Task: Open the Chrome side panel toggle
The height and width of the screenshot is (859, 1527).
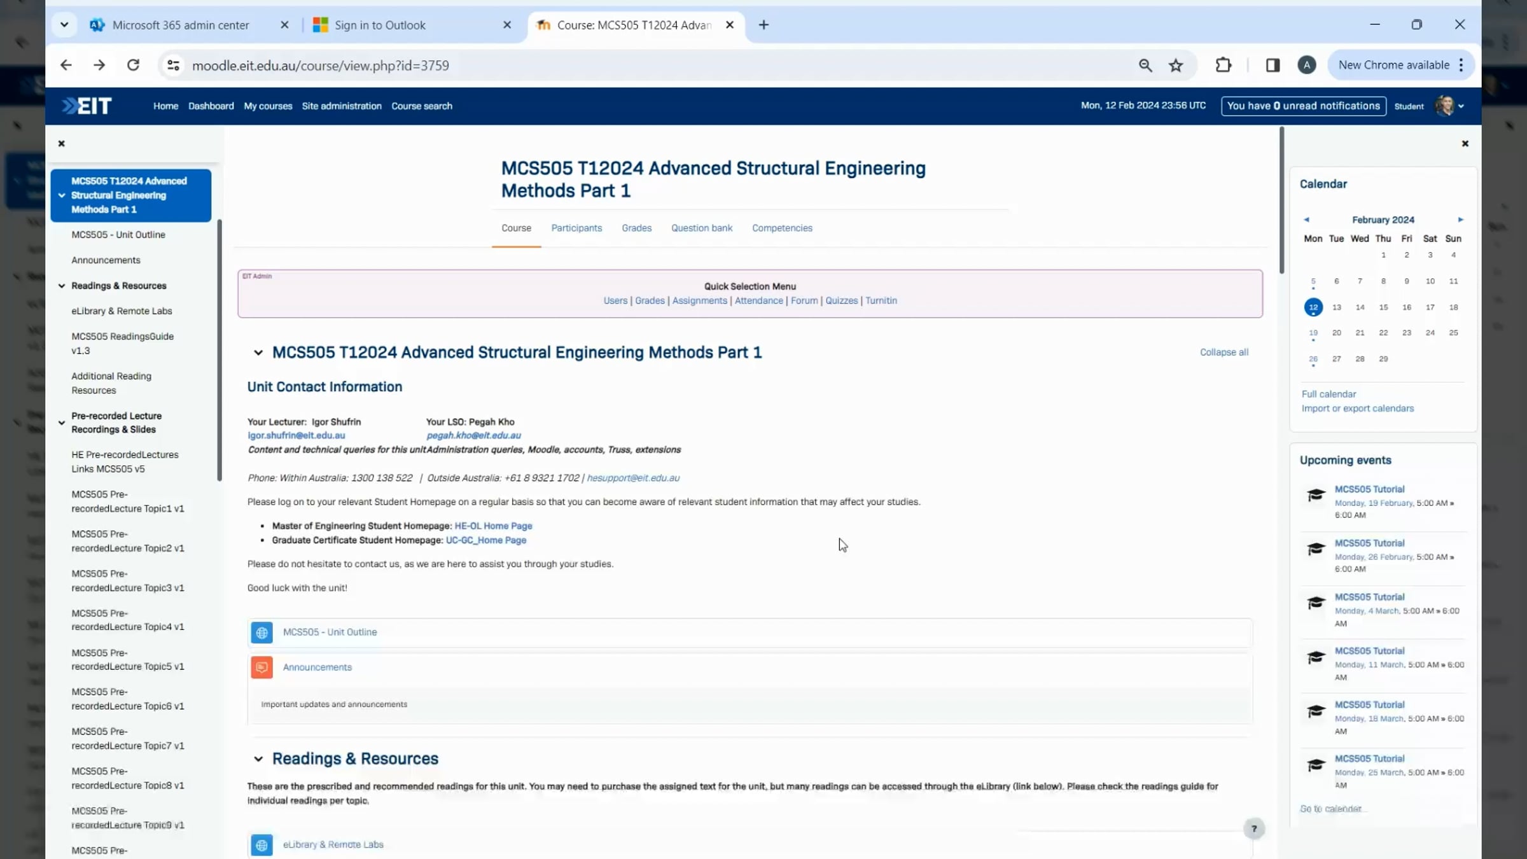Action: pos(1272,65)
